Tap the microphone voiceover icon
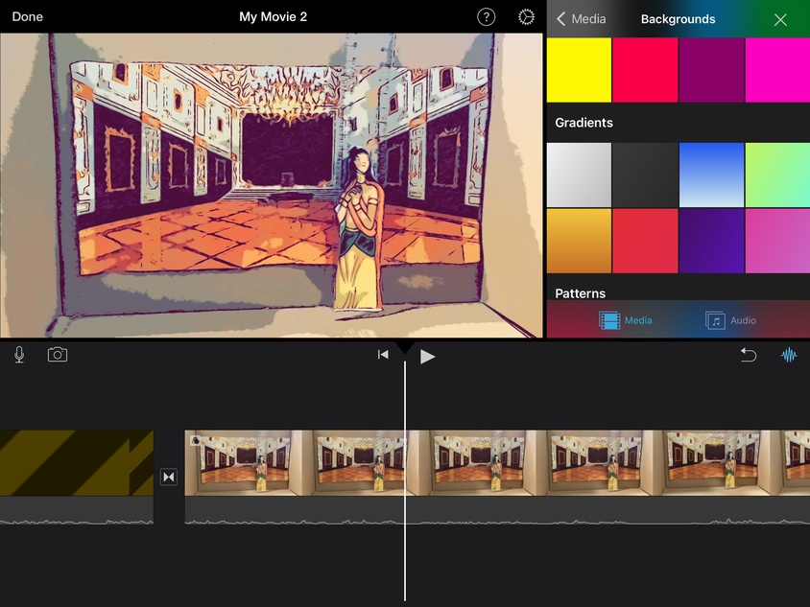The width and height of the screenshot is (810, 607). pyautogui.click(x=19, y=355)
